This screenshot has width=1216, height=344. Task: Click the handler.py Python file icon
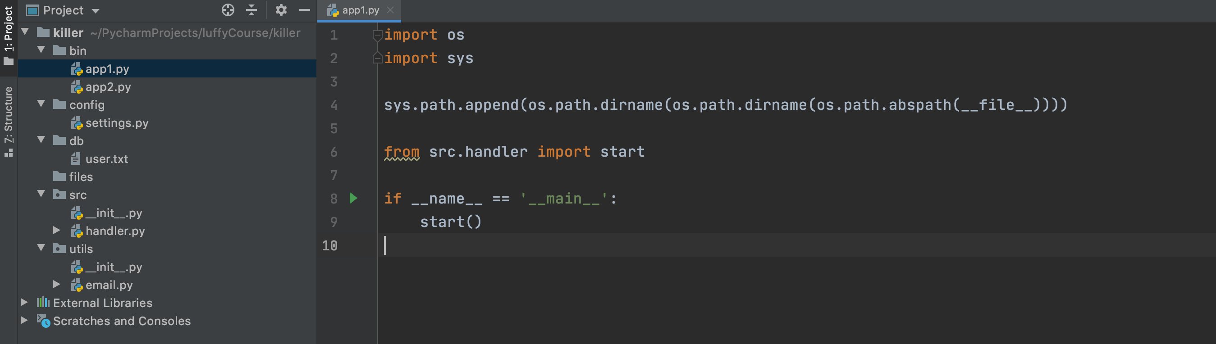pyautogui.click(x=77, y=231)
